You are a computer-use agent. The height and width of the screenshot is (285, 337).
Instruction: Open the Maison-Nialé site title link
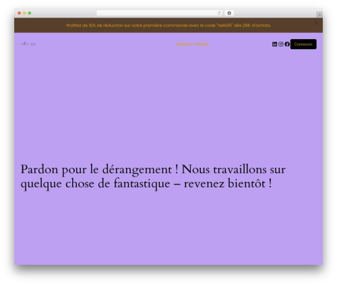click(192, 44)
